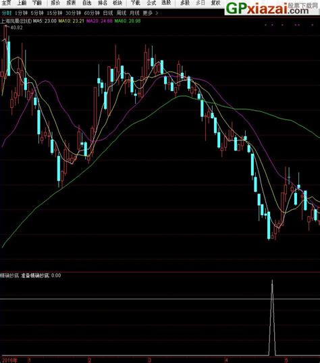320x363 pixels.
Task: Select the 周线 weekly chart tab
Action: [122, 13]
